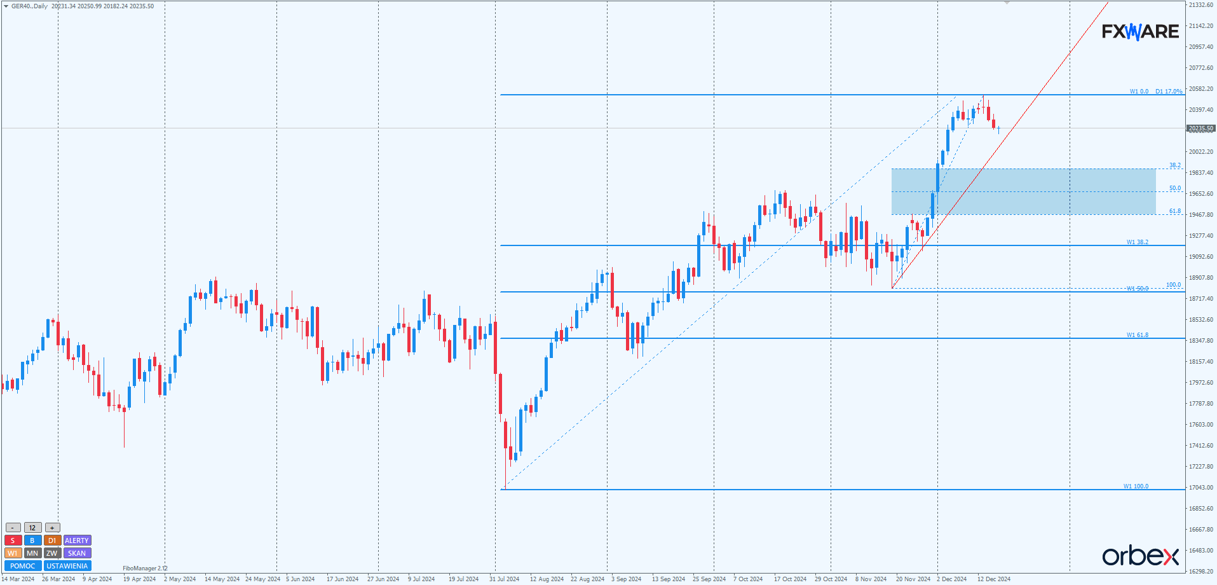The height and width of the screenshot is (585, 1217).
Task: Click the gray chart shift triangle marker
Action: click(x=1007, y=3)
